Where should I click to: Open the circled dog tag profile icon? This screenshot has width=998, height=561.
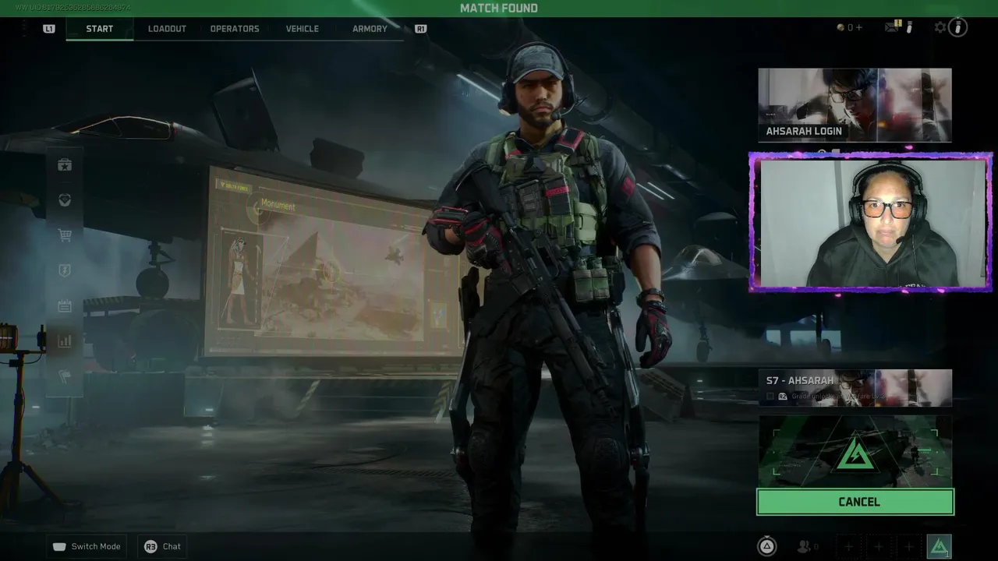tap(957, 27)
